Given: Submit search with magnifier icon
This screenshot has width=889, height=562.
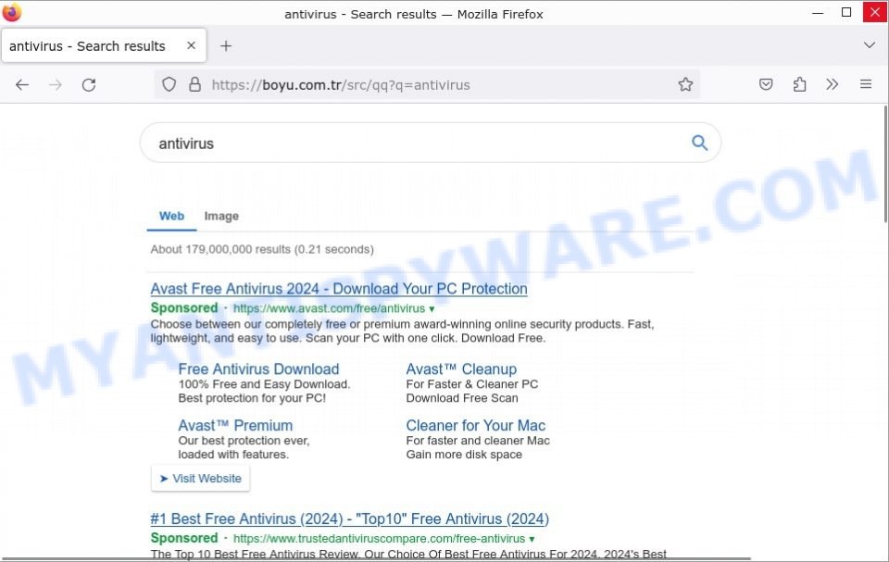Looking at the screenshot, I should tap(700, 143).
